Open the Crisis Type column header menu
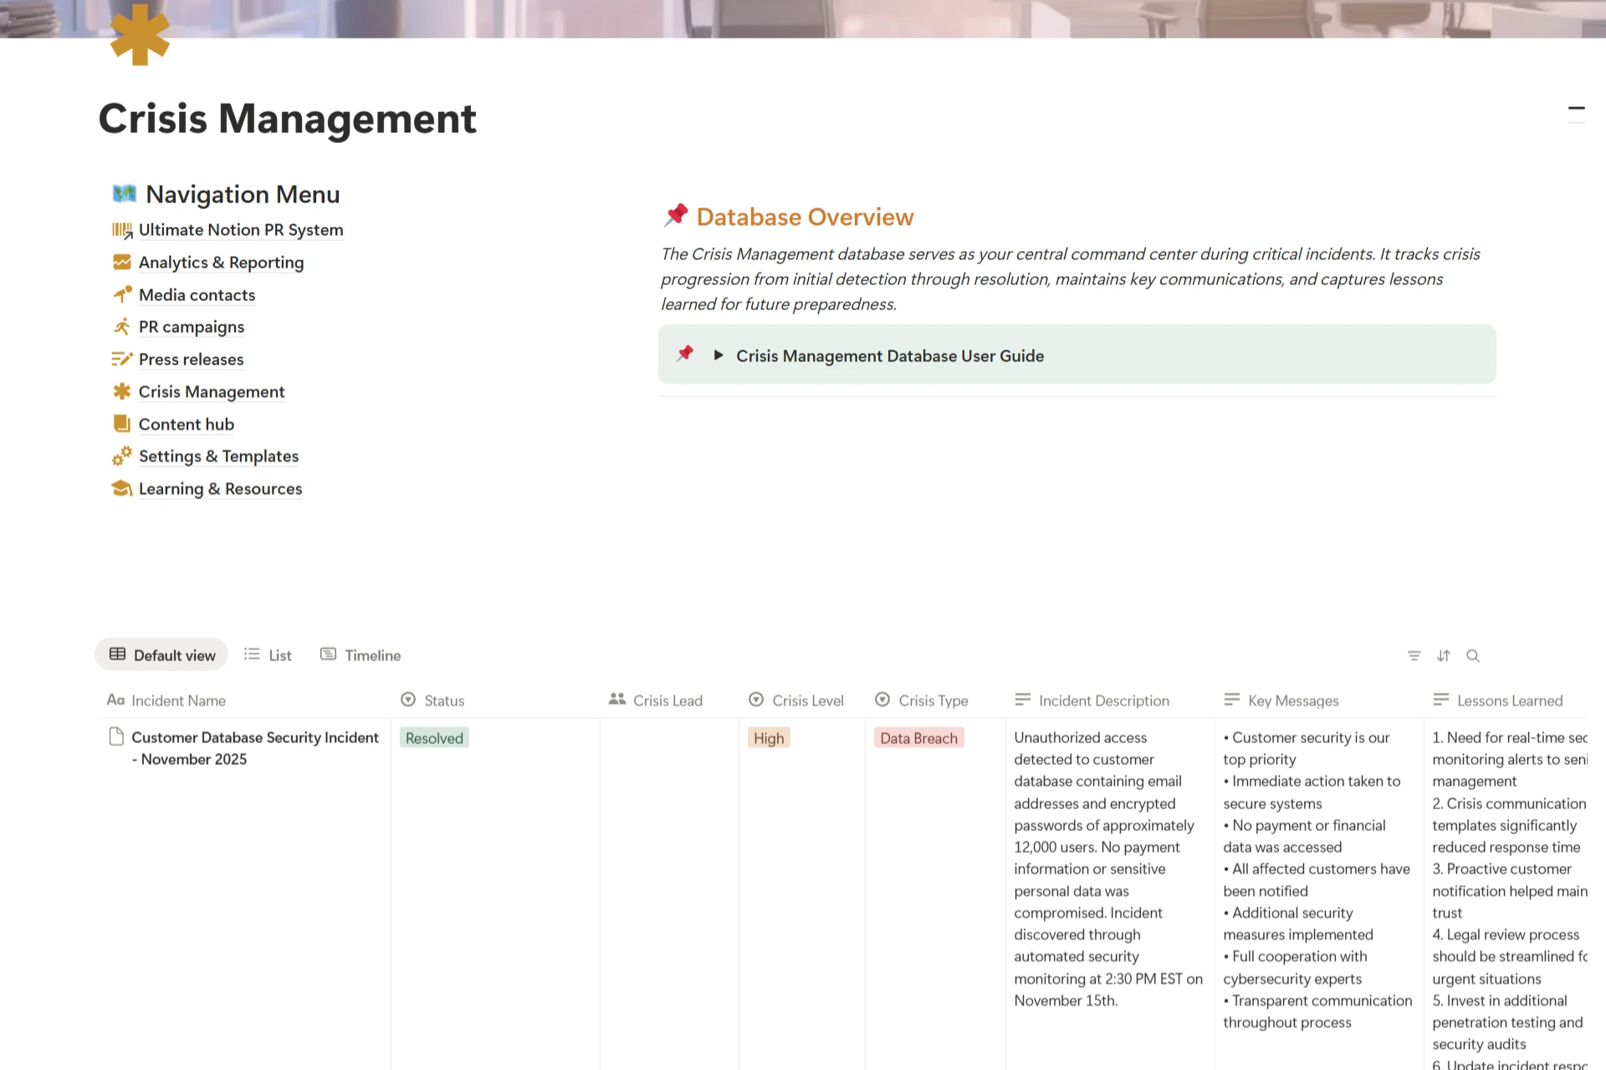 tap(933, 701)
